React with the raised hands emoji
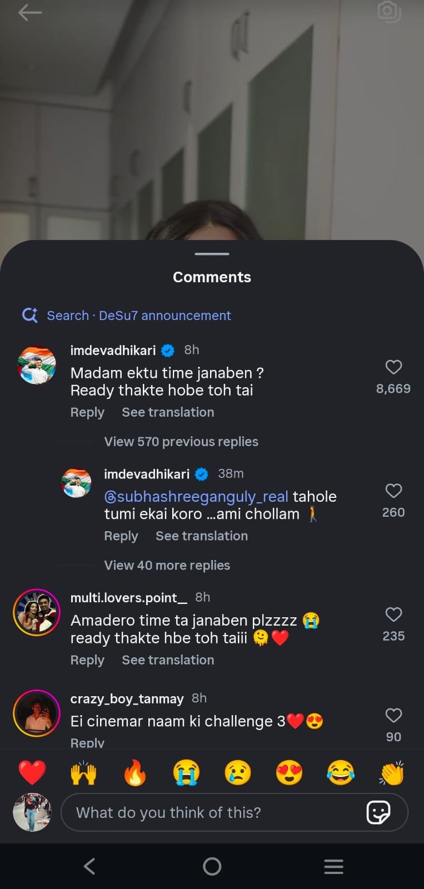This screenshot has height=889, width=424. coord(83,772)
